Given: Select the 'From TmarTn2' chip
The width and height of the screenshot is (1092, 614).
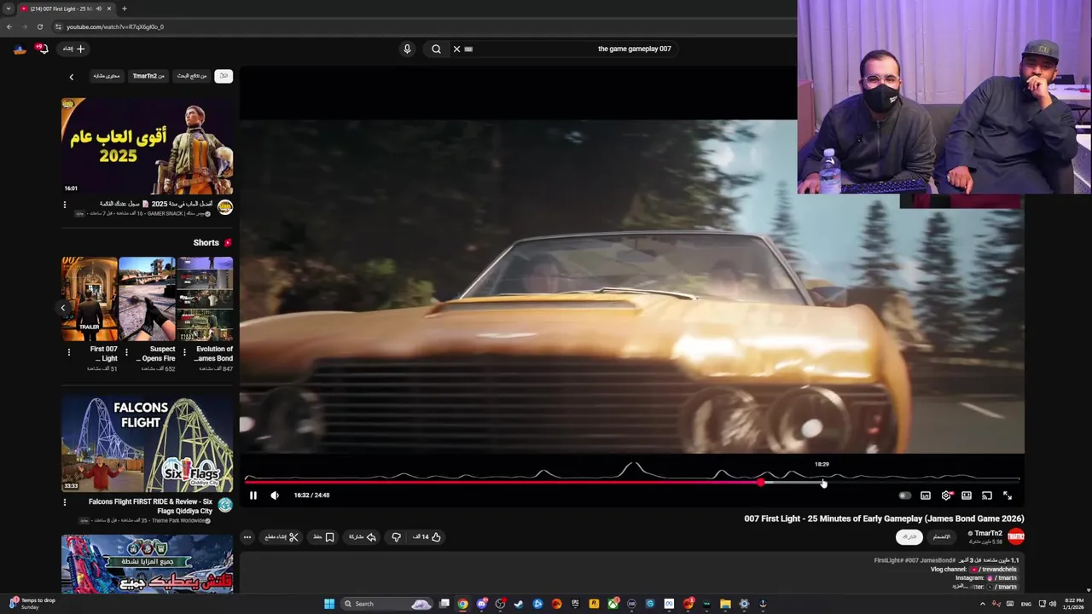Looking at the screenshot, I should [148, 76].
